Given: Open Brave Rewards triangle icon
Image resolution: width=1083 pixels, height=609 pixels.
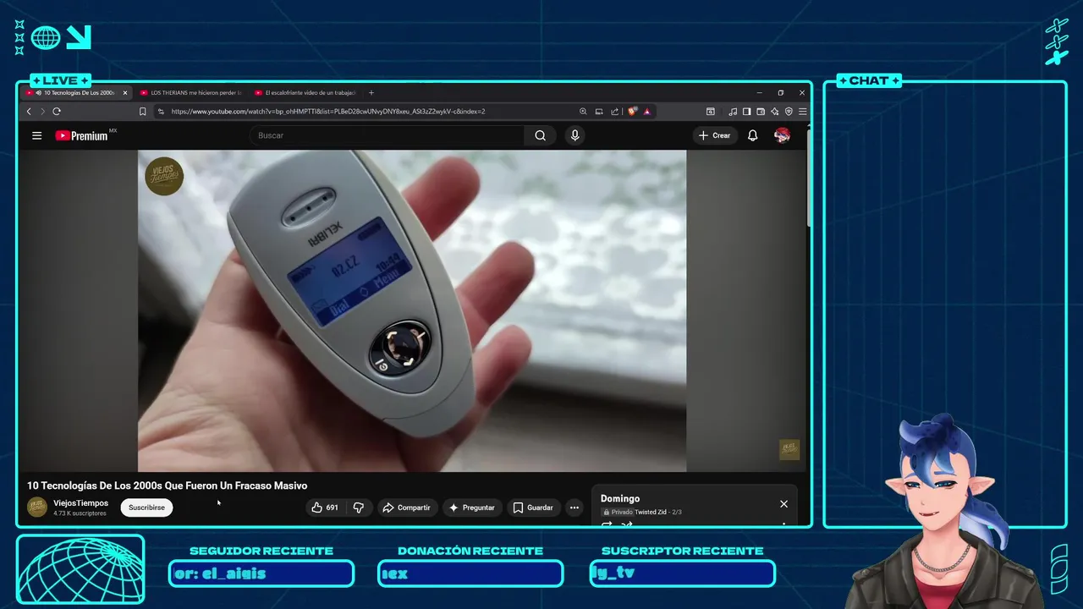Looking at the screenshot, I should [x=646, y=112].
